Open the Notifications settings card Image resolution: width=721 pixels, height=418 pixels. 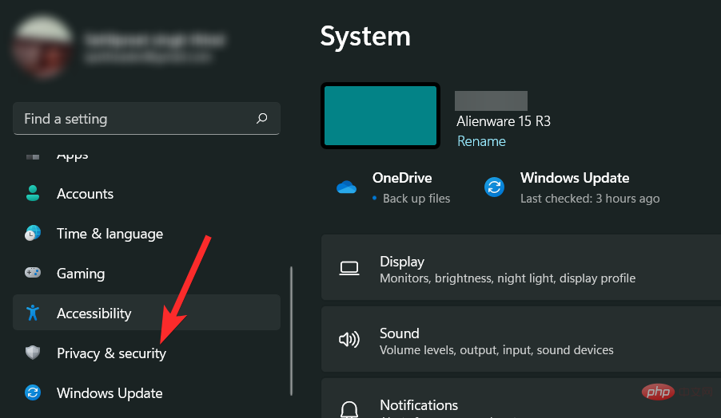coord(521,398)
